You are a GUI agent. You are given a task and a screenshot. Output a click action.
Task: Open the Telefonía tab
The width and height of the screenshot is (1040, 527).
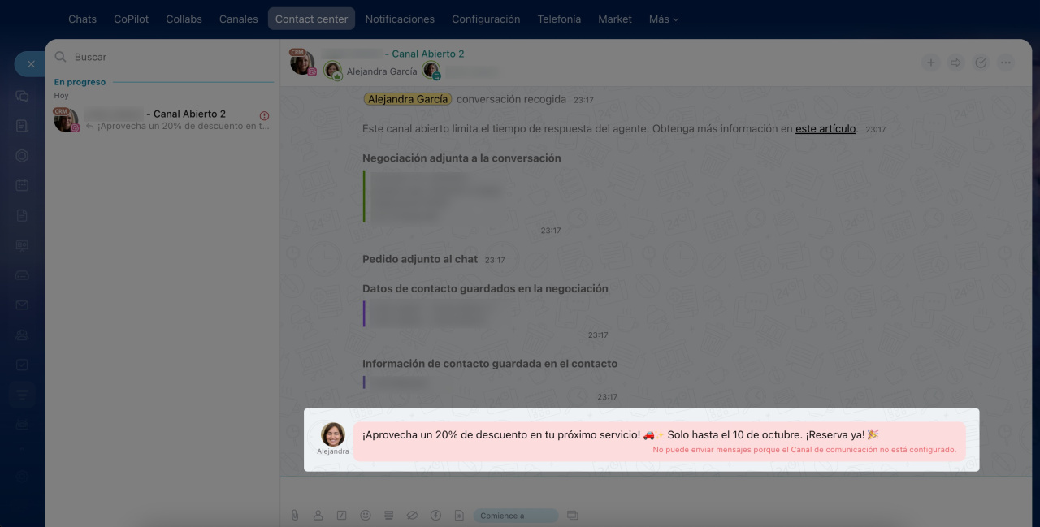pos(559,19)
